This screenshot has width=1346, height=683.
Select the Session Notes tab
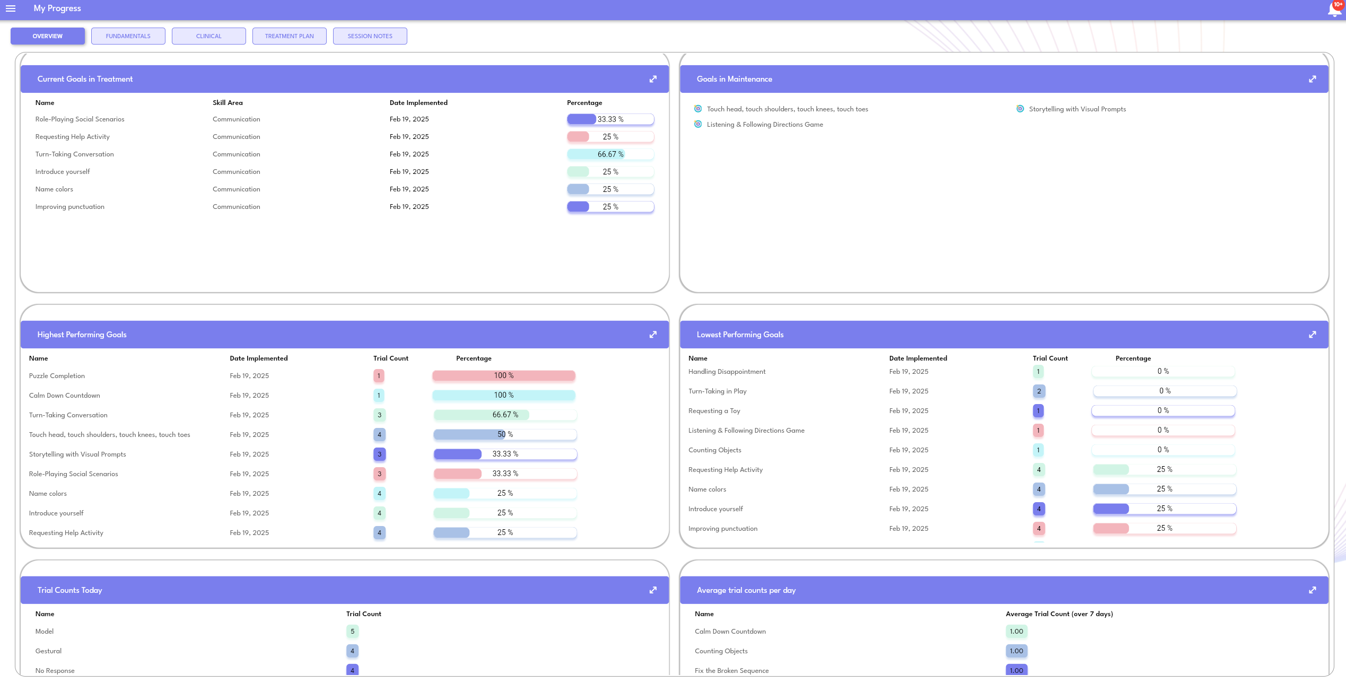370,36
